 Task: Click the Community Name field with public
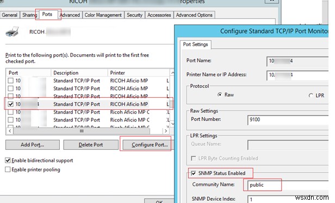click(x=288, y=185)
